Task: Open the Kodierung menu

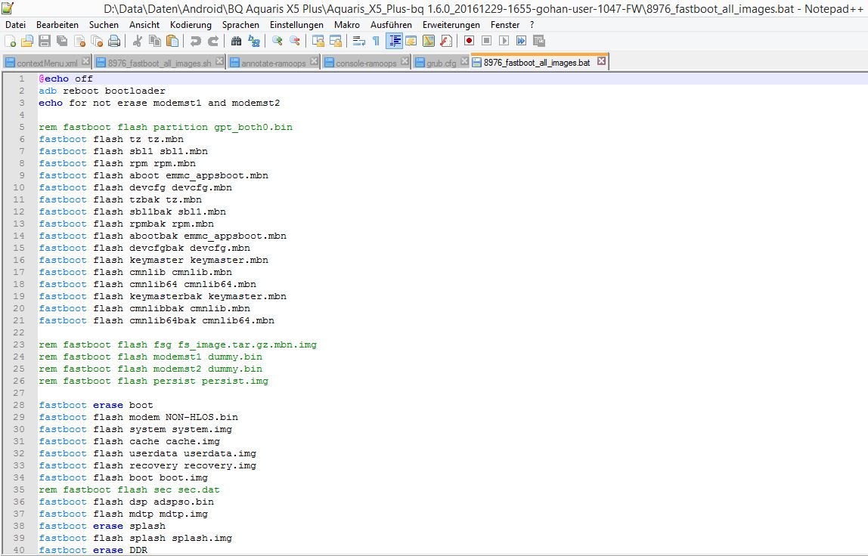Action: [191, 25]
